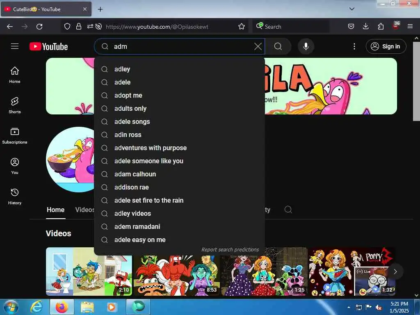420x315 pixels.
Task: Pick the 'adele easy on me' suggestion
Action: point(180,240)
